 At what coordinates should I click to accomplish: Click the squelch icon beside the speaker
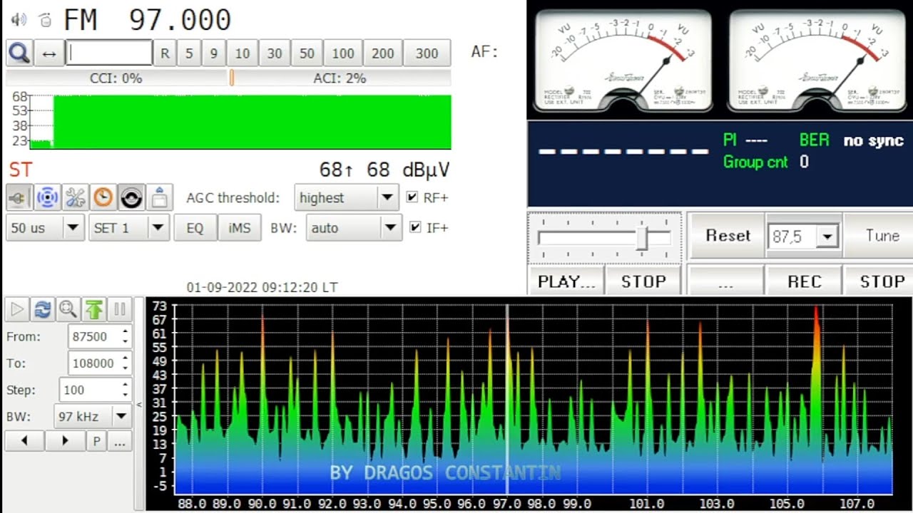(x=45, y=20)
